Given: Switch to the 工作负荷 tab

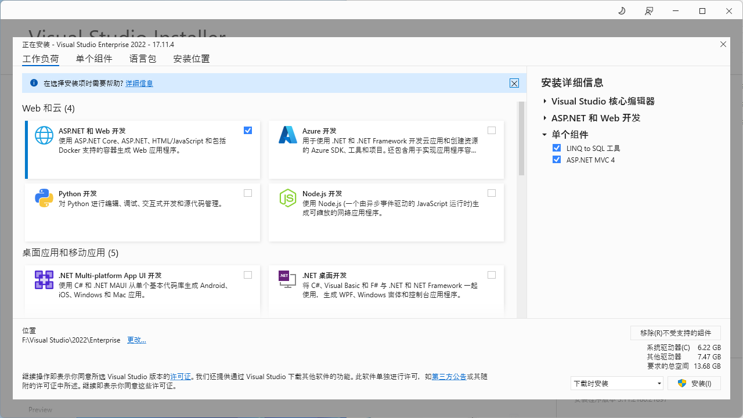Looking at the screenshot, I should (41, 59).
